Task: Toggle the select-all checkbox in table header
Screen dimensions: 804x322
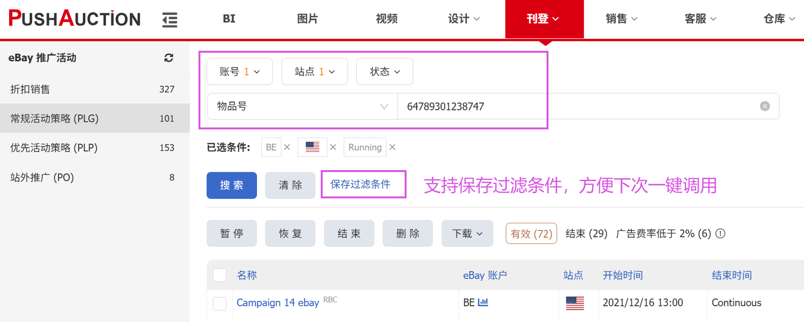Action: click(220, 275)
